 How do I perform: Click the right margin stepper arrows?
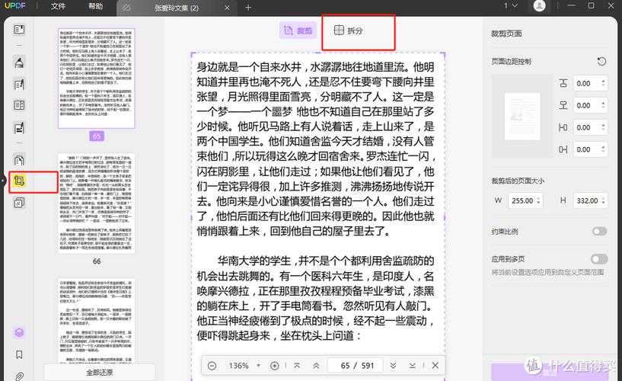click(x=604, y=149)
